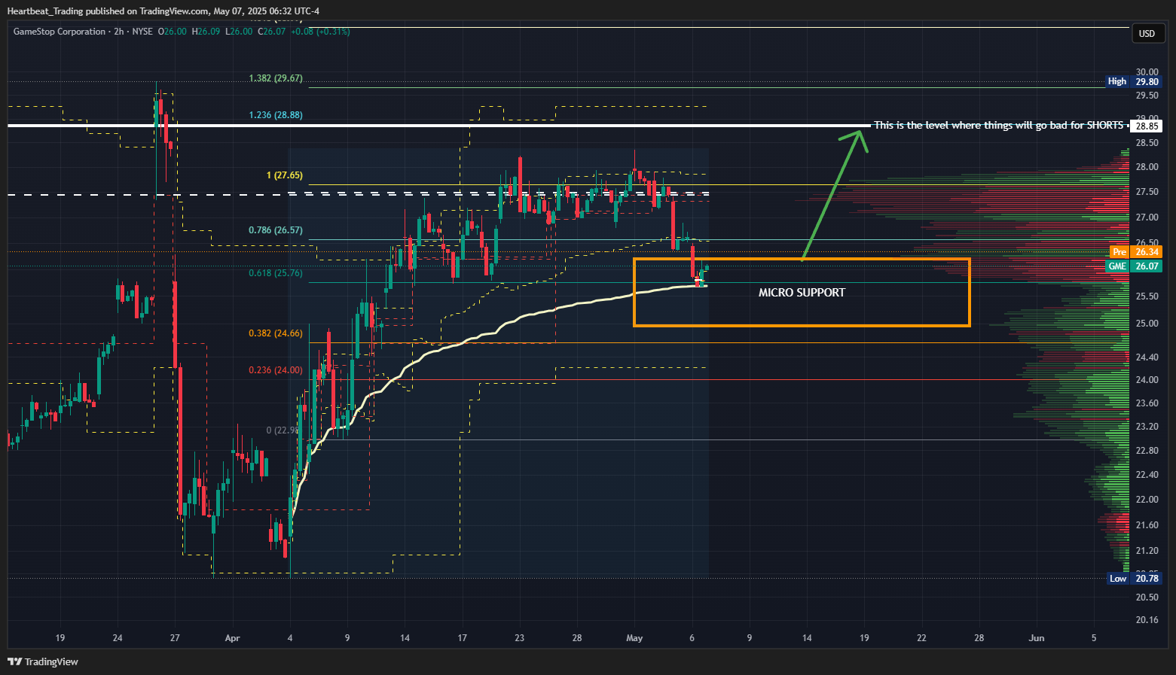Click the 28.00 price axis label
Screen dimensions: 1176x675
tap(1147, 167)
